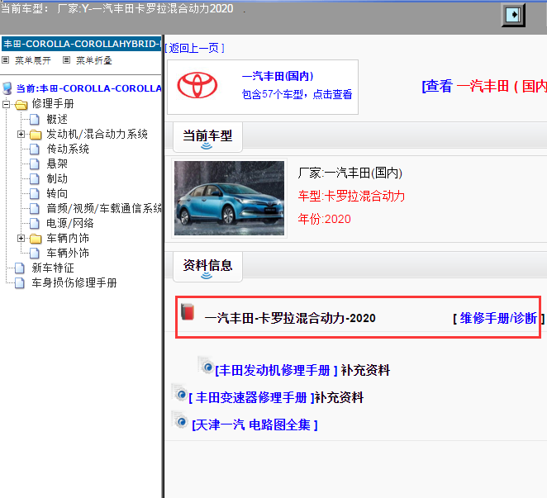Expand the 发动机/混合动力系统 node
Viewport: 547px width, 498px height.
pos(21,135)
